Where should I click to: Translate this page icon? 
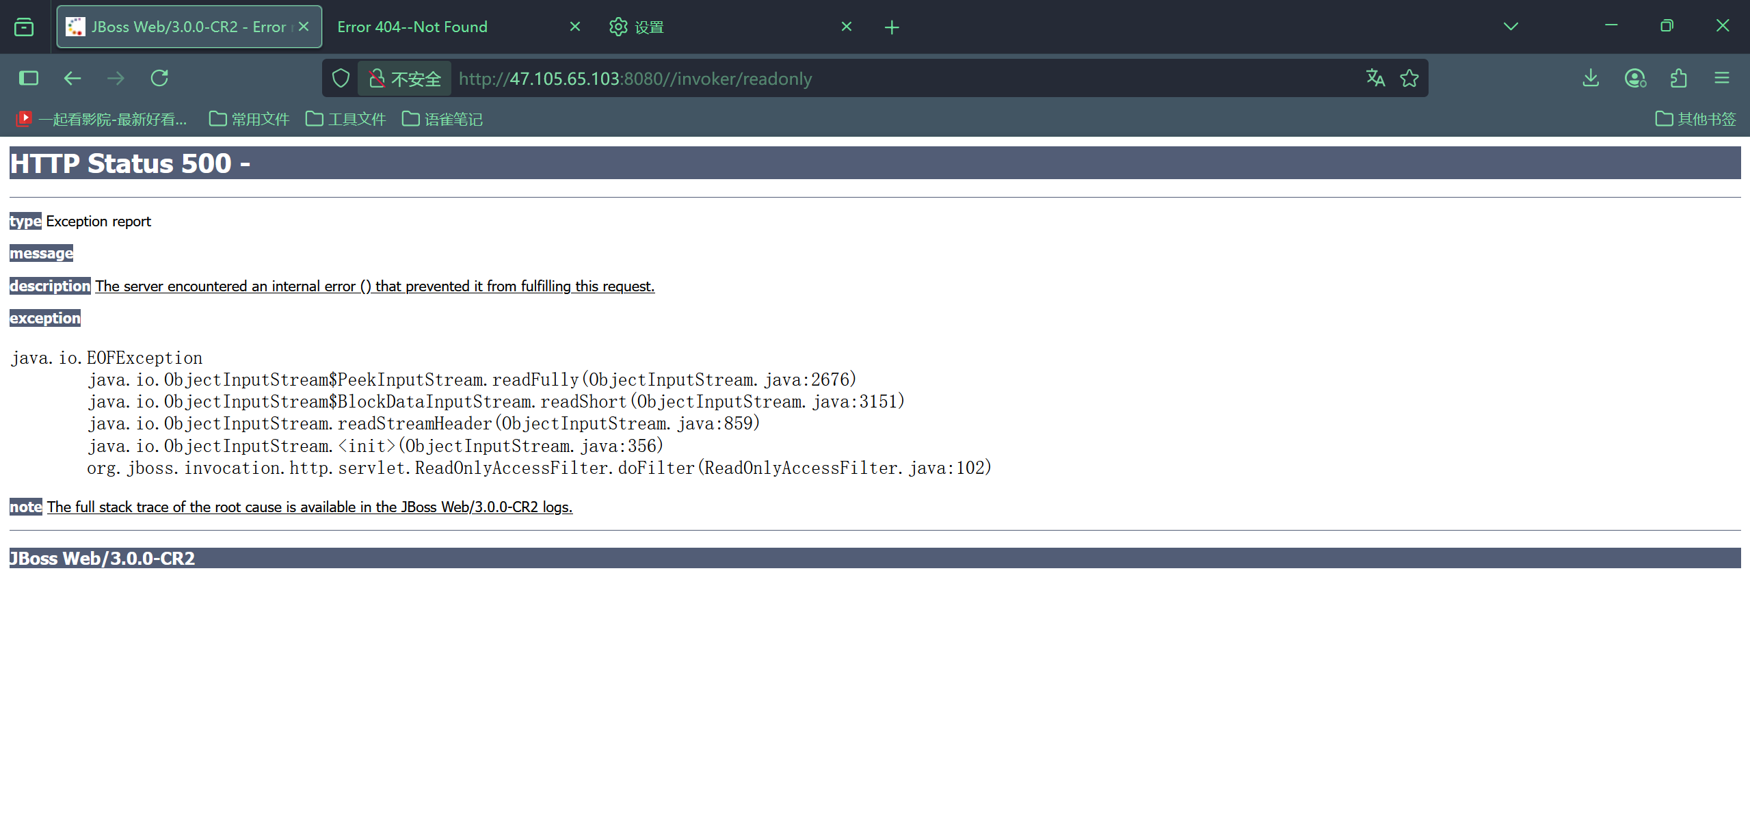point(1375,78)
